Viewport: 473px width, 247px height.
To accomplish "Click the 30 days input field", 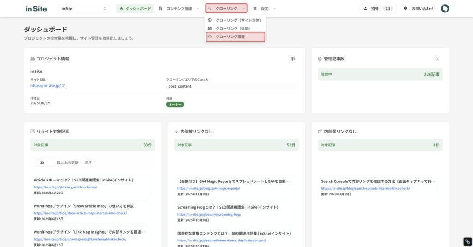I will click(44, 163).
